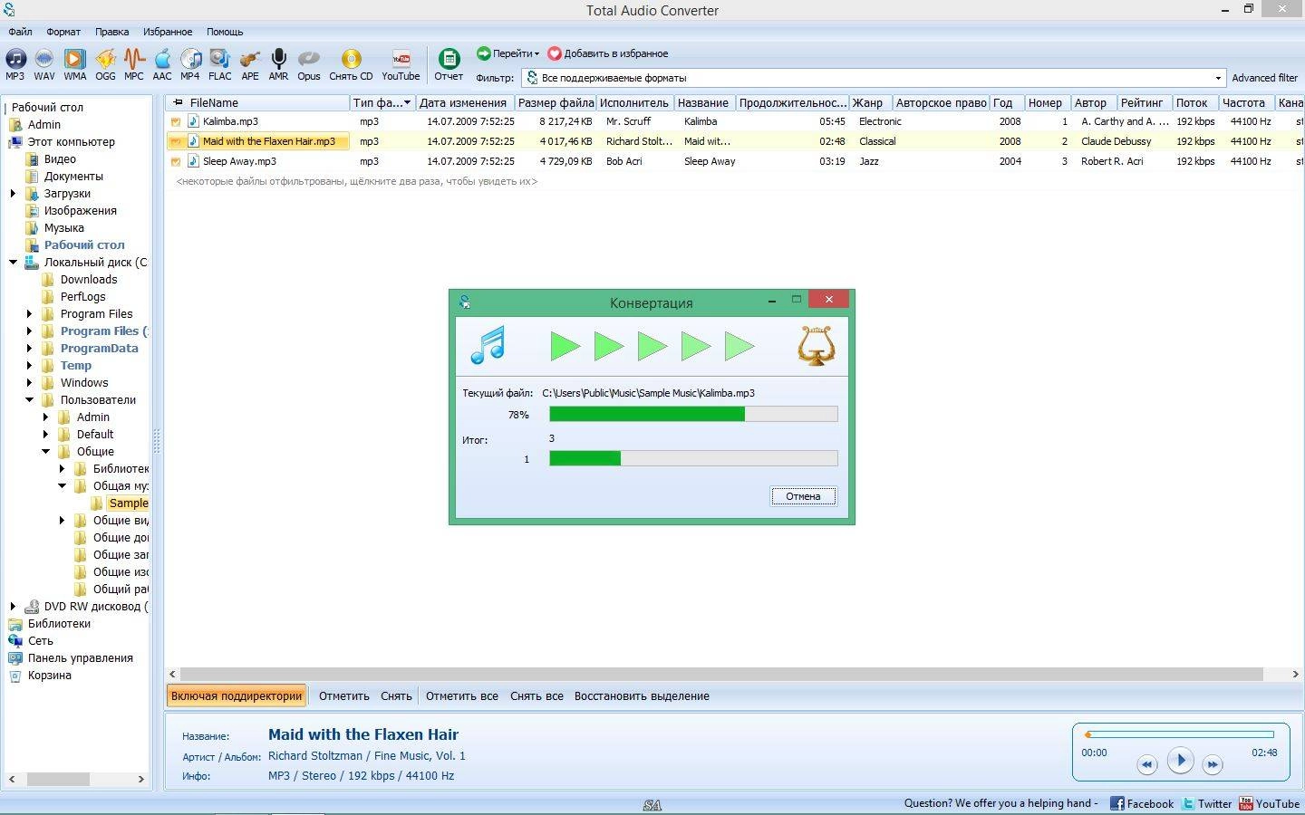The image size is (1305, 815).
Task: Expand the Program Files folder
Action: [29, 314]
